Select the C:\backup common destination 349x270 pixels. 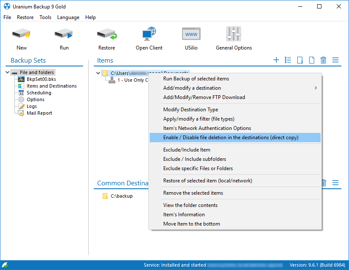pyautogui.click(x=121, y=196)
